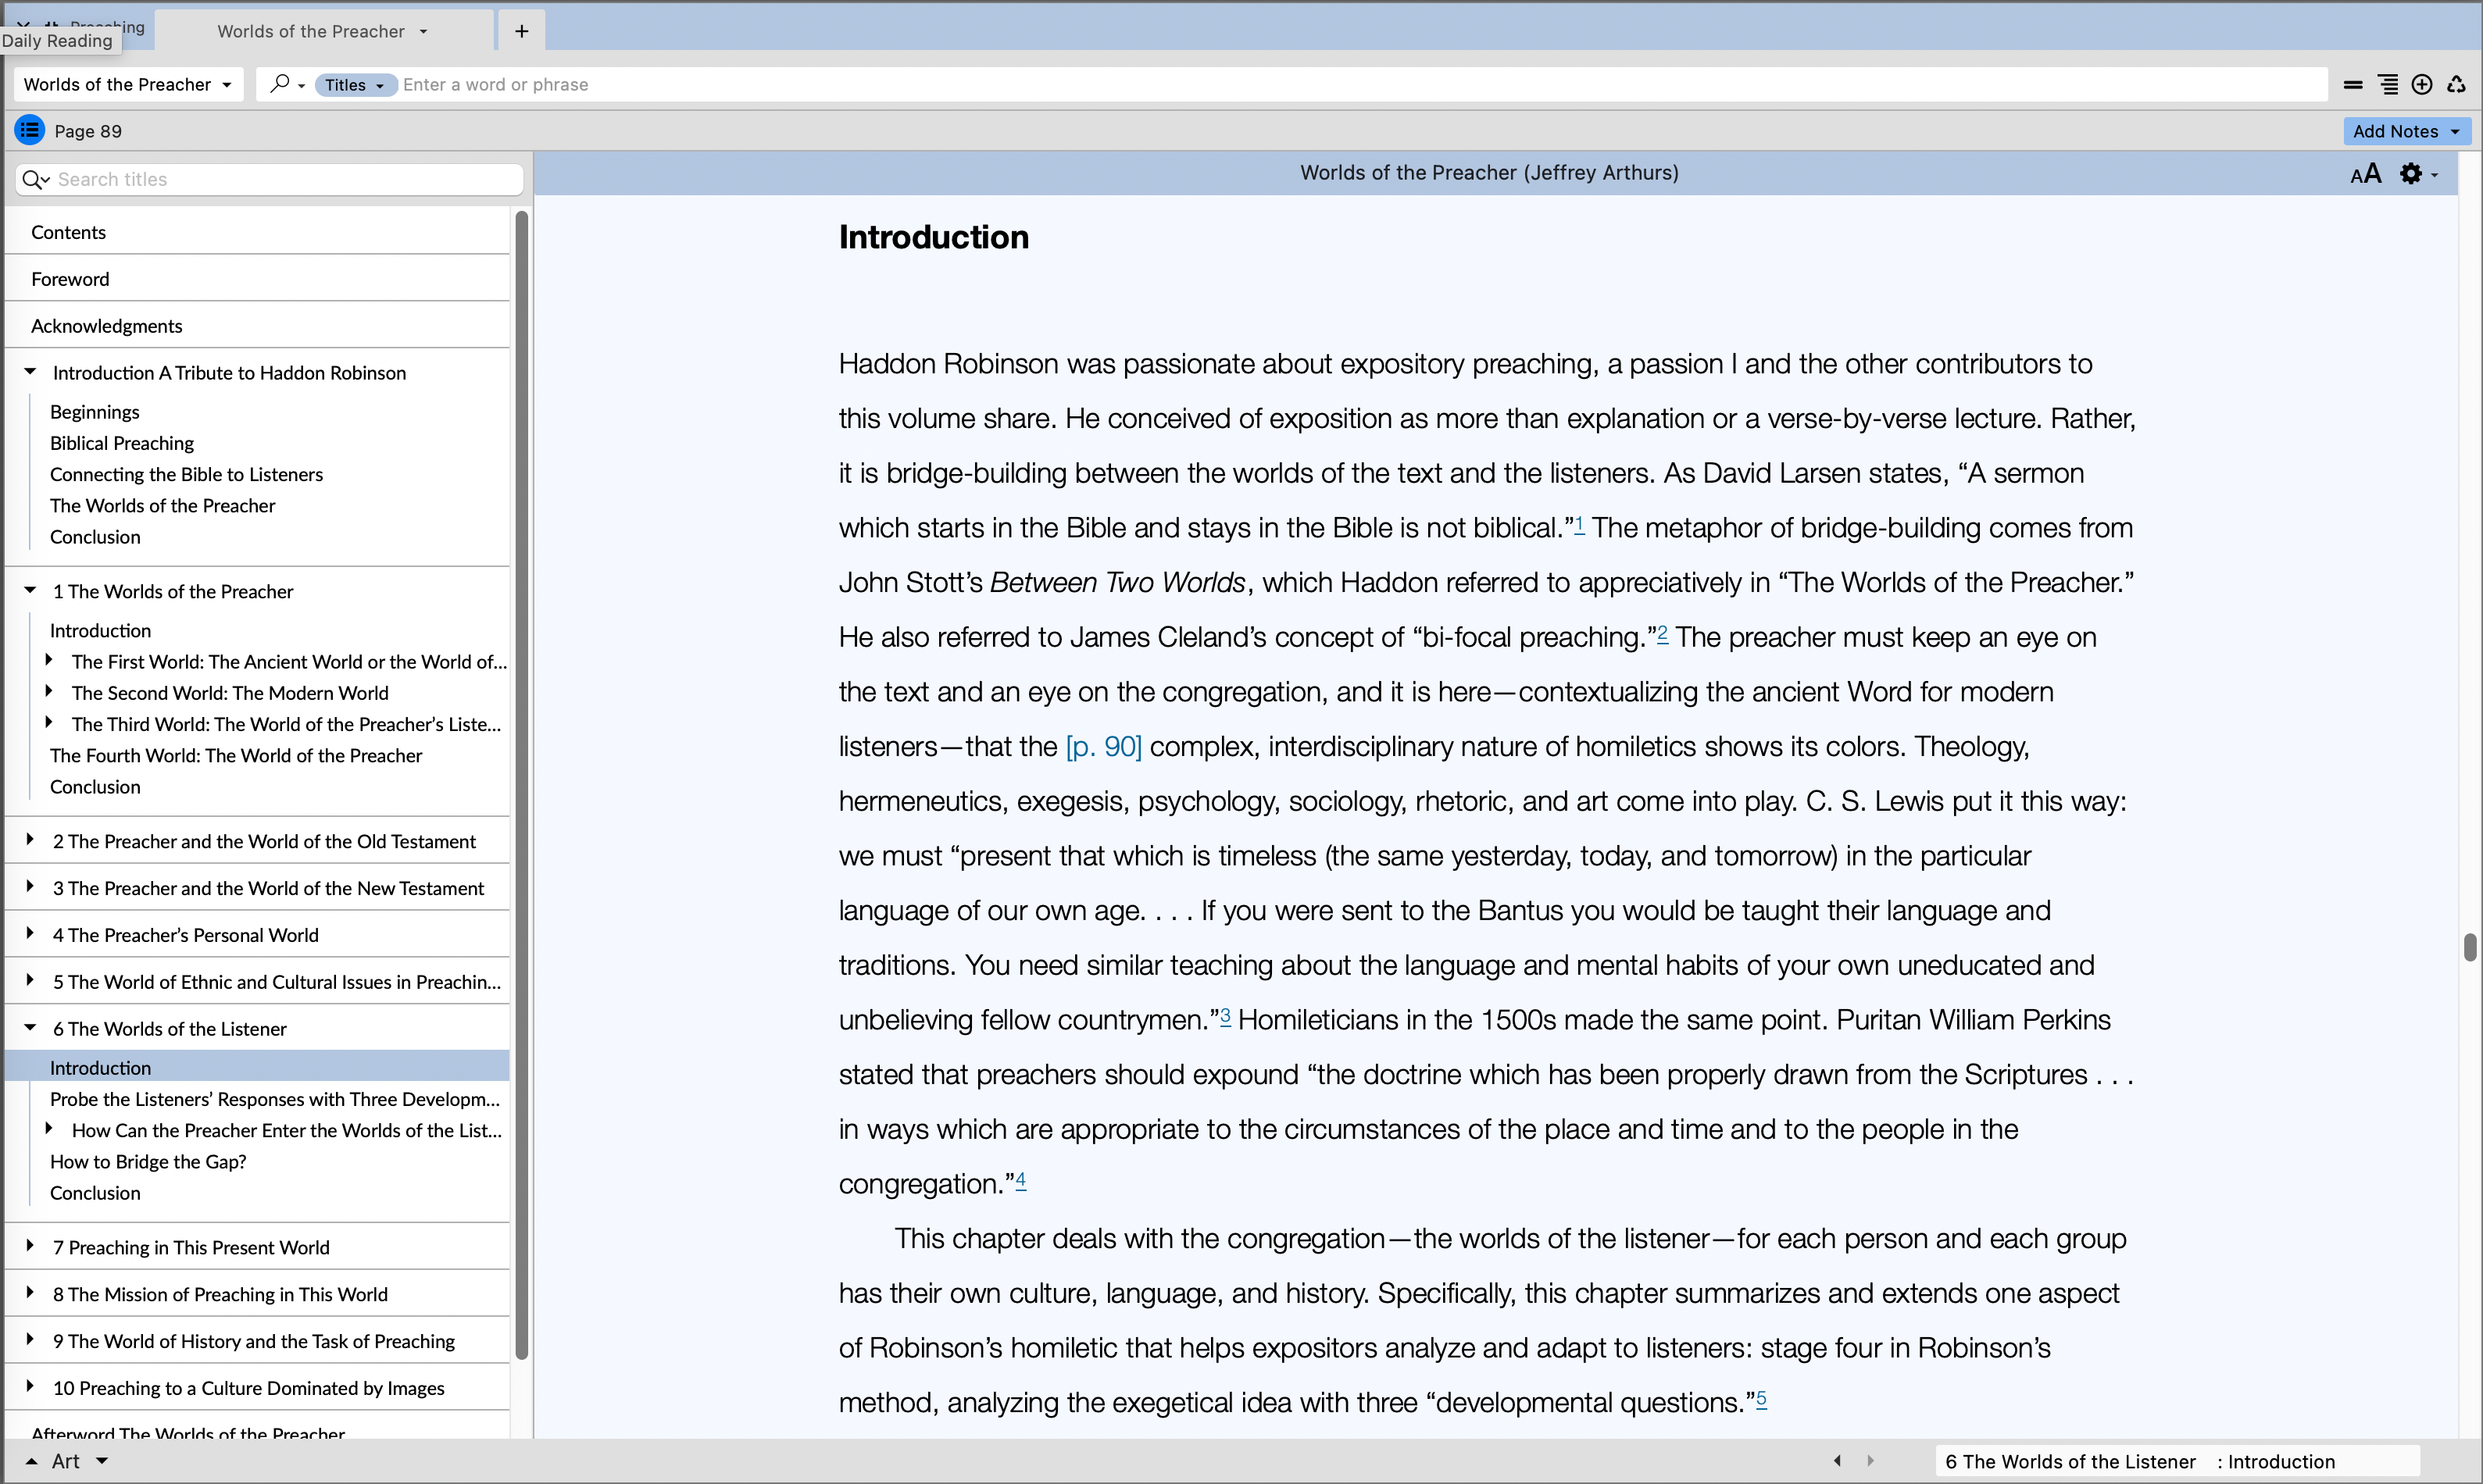The width and height of the screenshot is (2483, 1484).
Task: Go to Conclusion under chapter 6
Action: 95,1193
